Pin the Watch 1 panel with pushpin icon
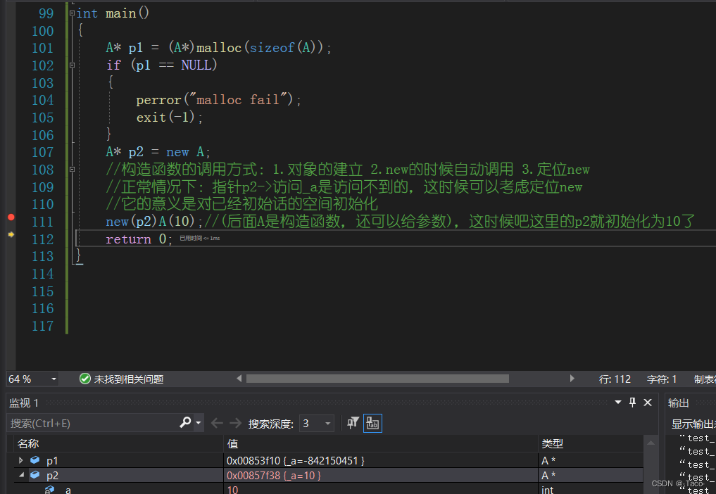716x494 pixels. (632, 403)
